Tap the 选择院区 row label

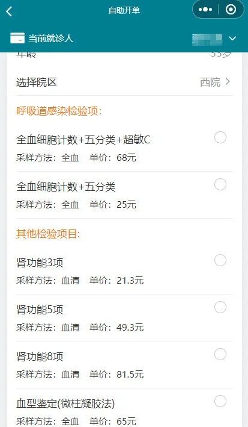(x=37, y=82)
